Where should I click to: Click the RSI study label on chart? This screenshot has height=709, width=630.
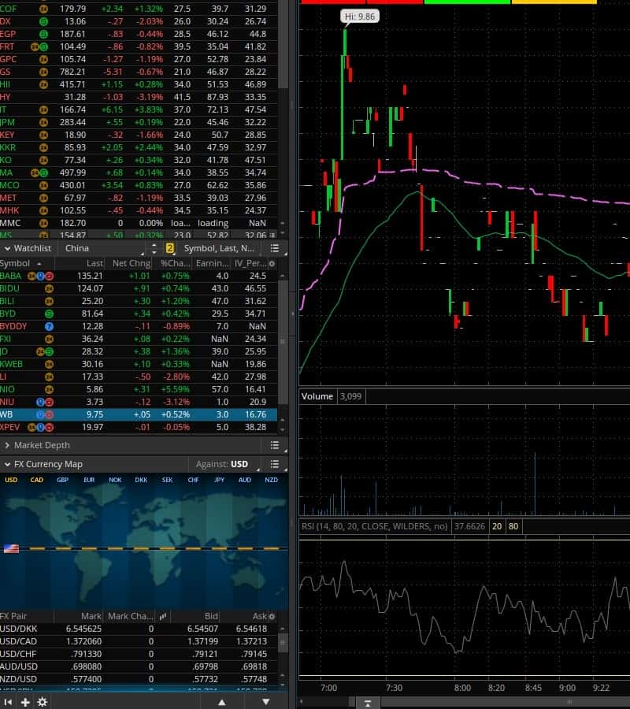(x=374, y=526)
